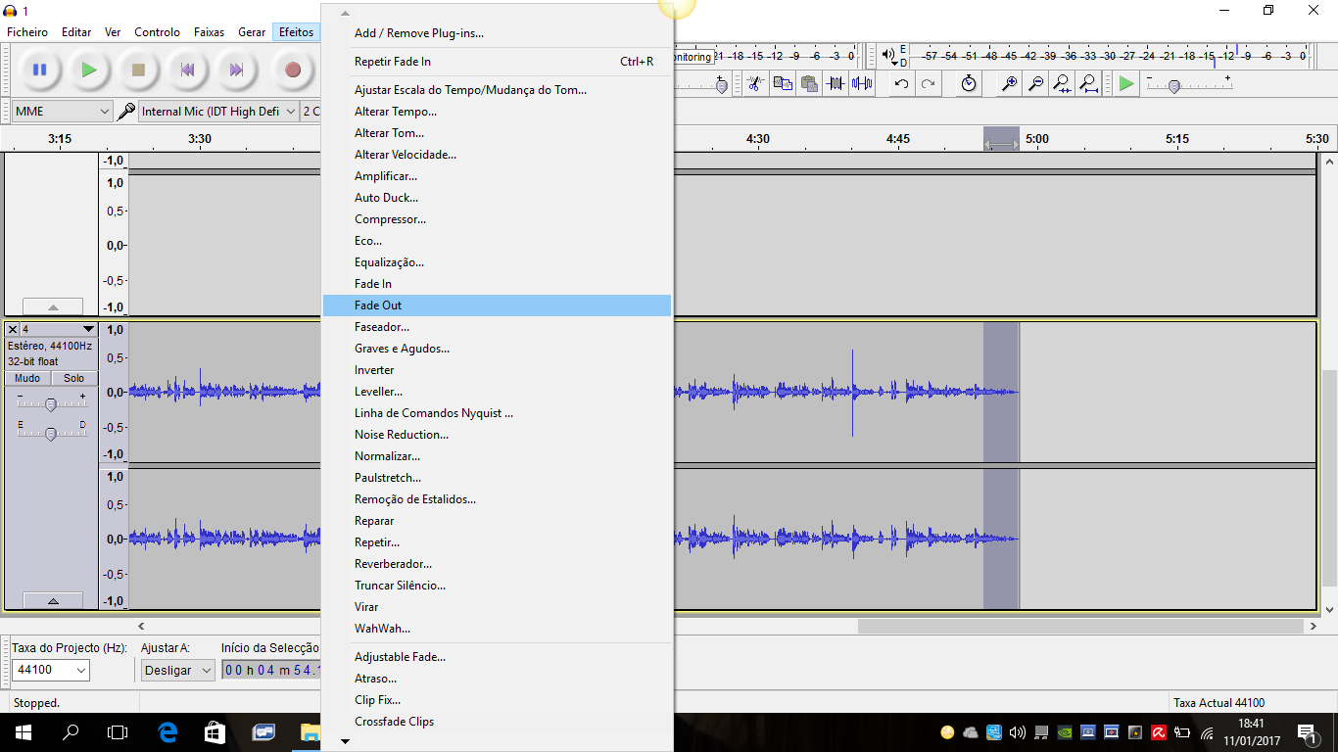This screenshot has width=1338, height=752.
Task: Click Add / Remove Plug-ins... entry
Action: pos(418,33)
